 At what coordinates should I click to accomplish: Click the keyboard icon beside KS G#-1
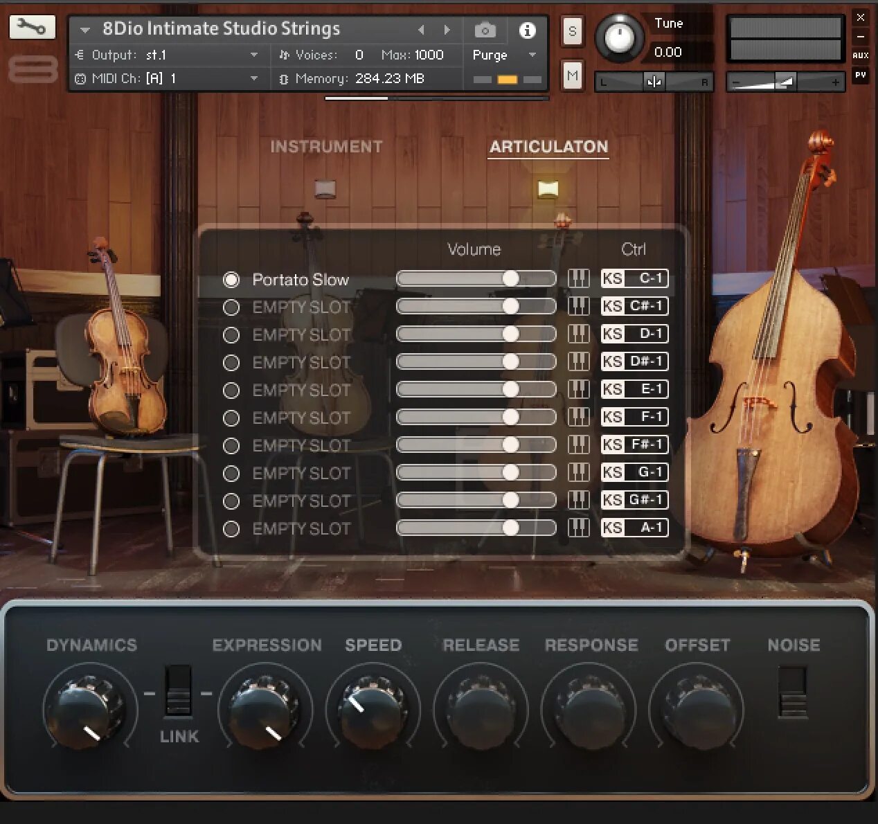(578, 500)
